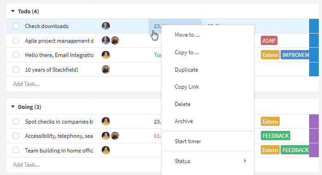Click first avatar on Accessibility row
Viewport: 322px width, 175px height.
[106, 135]
